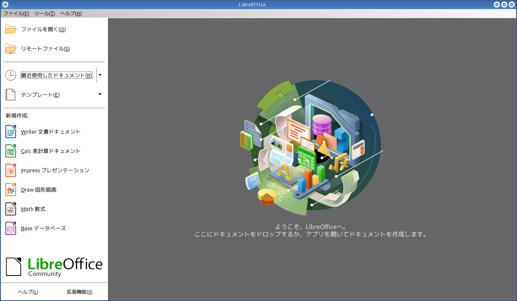This screenshot has width=517, height=301.
Task: Click the Impress presentation icon
Action: [x=11, y=170]
